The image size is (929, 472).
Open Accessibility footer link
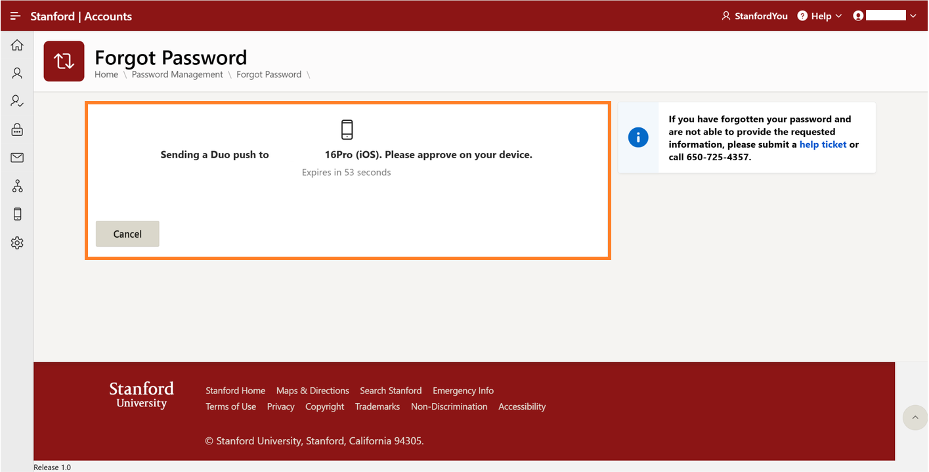pyautogui.click(x=522, y=406)
